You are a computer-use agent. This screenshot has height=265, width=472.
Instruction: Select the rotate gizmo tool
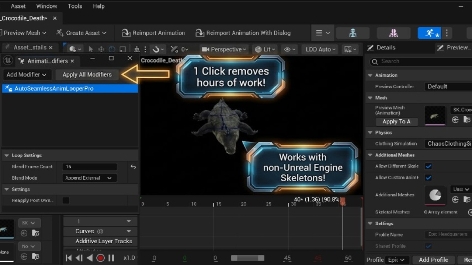[112, 49]
